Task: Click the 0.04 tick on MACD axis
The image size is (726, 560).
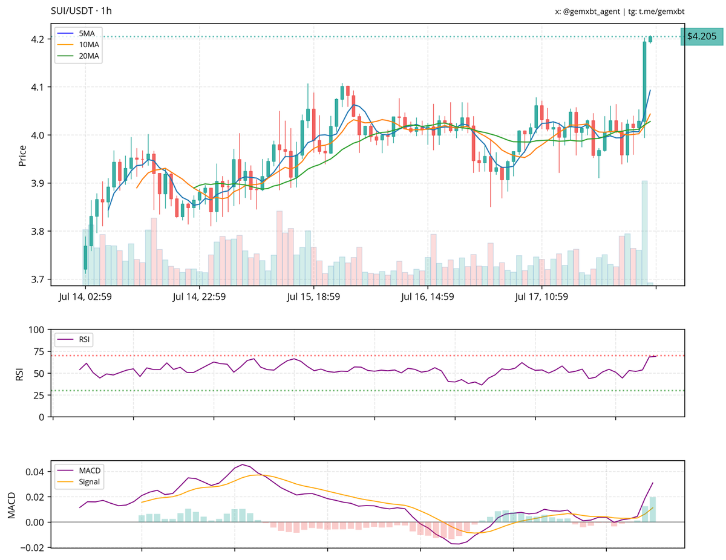Action: pos(36,471)
